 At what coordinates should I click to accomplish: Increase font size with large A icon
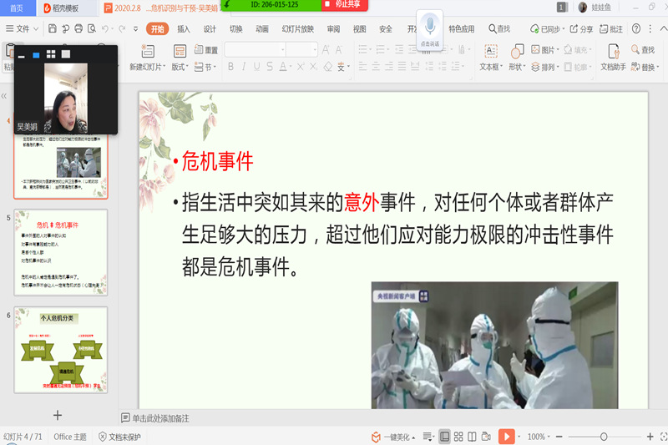pos(326,50)
